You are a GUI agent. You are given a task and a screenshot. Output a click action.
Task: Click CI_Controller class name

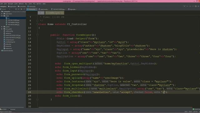77,24
